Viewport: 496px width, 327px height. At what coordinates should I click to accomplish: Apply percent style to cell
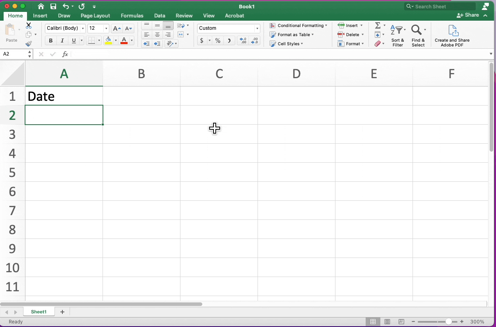click(218, 40)
